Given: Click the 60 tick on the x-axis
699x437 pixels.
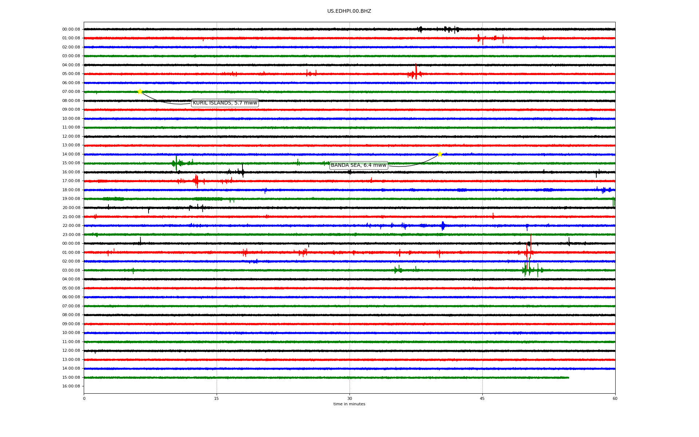Looking at the screenshot, I should [615, 398].
